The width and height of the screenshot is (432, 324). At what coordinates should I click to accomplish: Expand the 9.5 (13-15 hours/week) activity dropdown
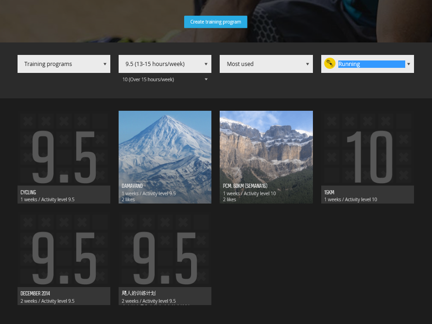point(165,64)
